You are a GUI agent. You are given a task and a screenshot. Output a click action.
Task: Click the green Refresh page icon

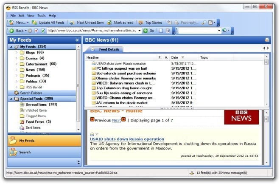tap(43, 31)
